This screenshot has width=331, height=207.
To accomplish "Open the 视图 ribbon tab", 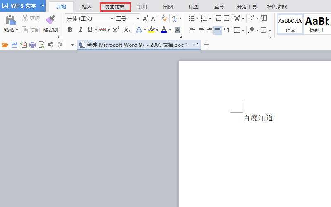I will click(193, 7).
